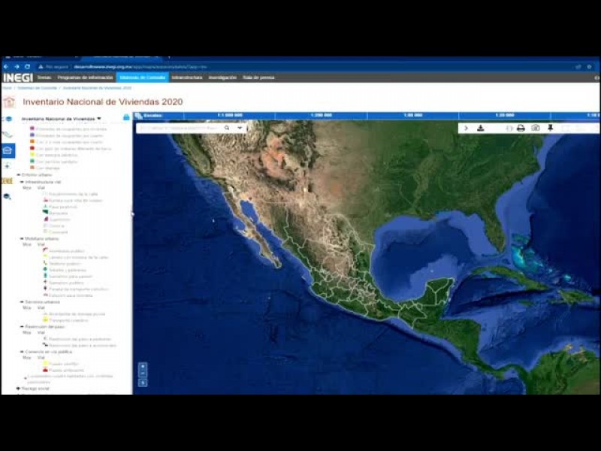Image resolution: width=601 pixels, height=451 pixels.
Task: Open the Inventario Nacional de Viviendas dropdown
Action: click(x=98, y=119)
